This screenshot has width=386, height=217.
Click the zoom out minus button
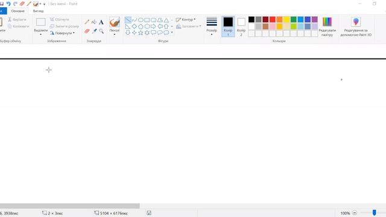355,213
